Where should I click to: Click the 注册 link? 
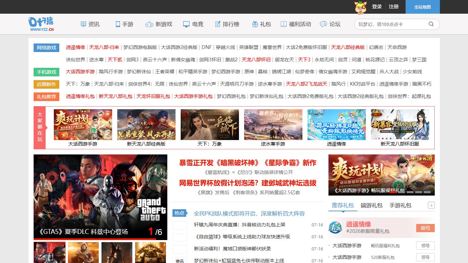[394, 7]
